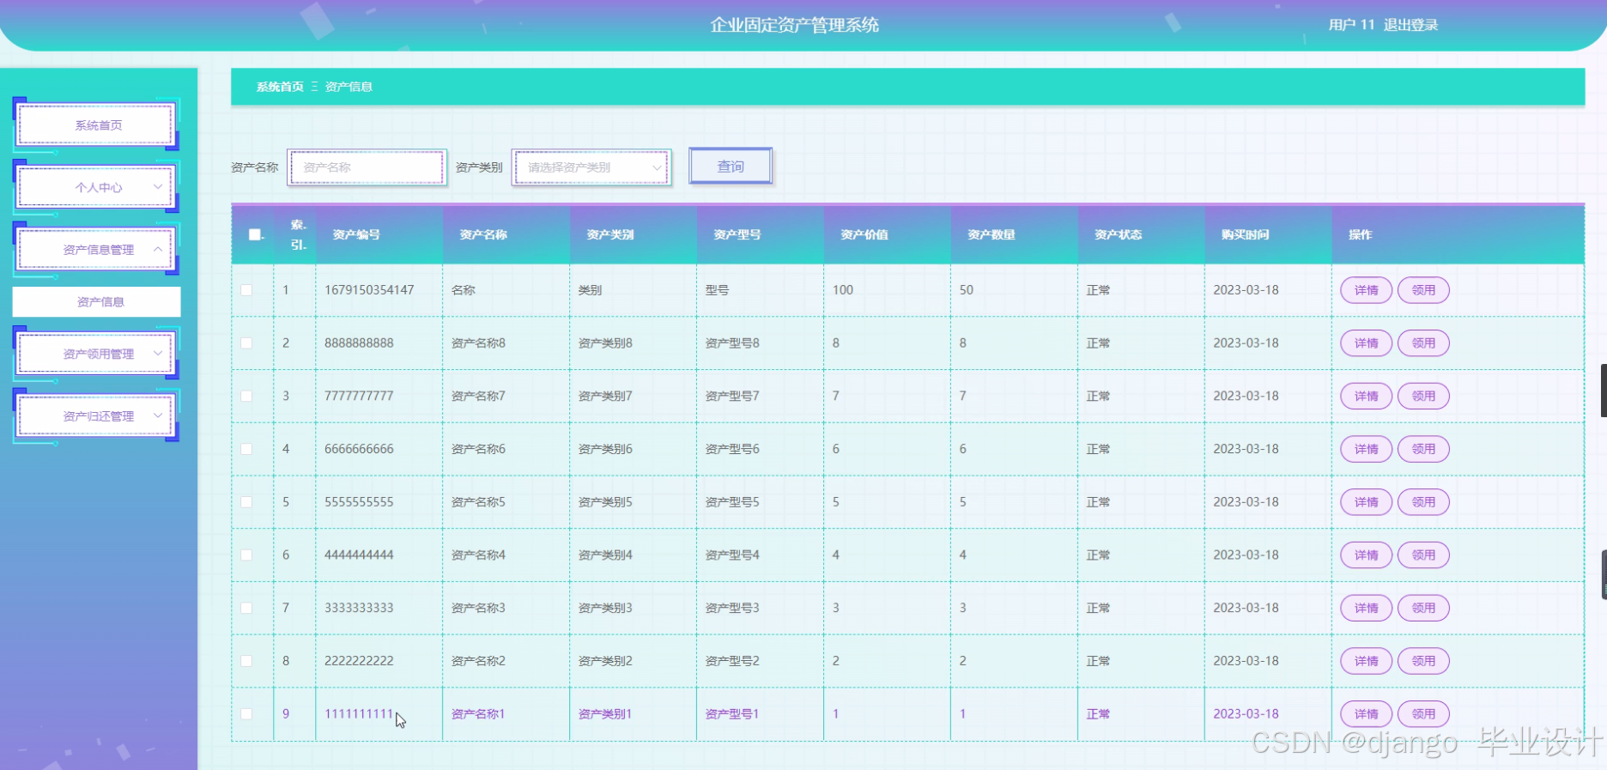View 详情 for 资产名称3
Screen dimensions: 1607x770
[x=1366, y=608]
